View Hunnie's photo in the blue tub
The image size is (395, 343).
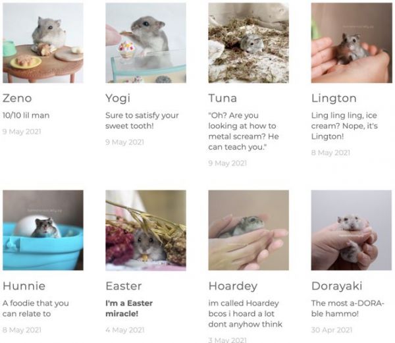coord(43,230)
